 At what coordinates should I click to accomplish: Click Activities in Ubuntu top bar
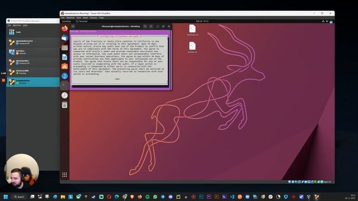click(x=67, y=21)
